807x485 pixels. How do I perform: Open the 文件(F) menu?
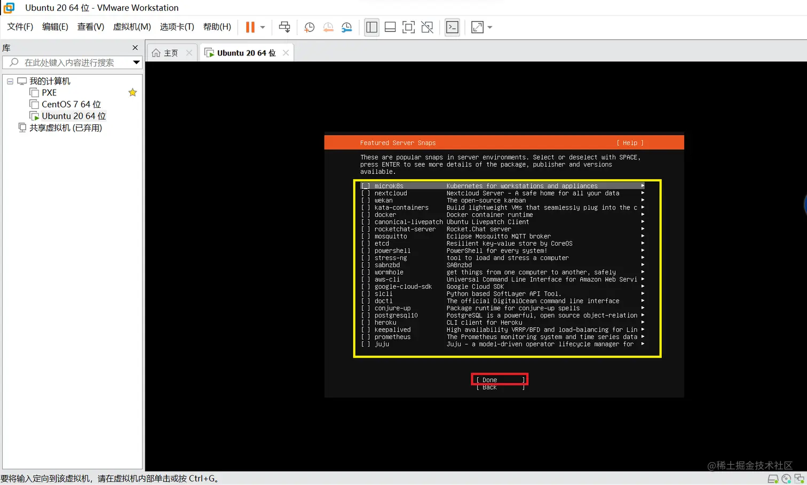click(20, 27)
